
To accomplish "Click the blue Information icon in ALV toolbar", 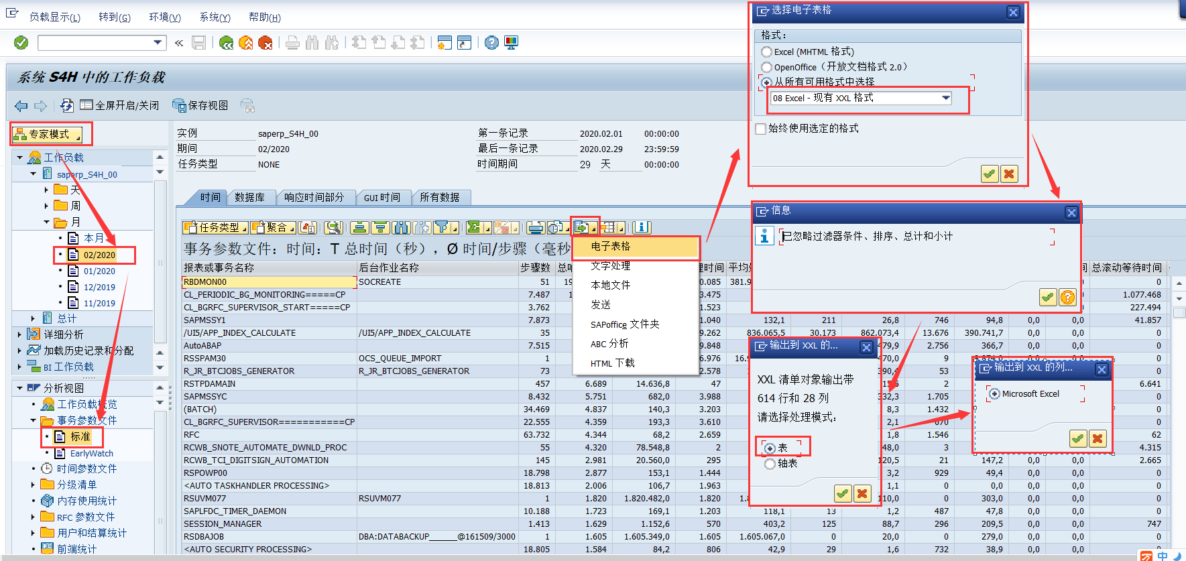I will pyautogui.click(x=642, y=228).
